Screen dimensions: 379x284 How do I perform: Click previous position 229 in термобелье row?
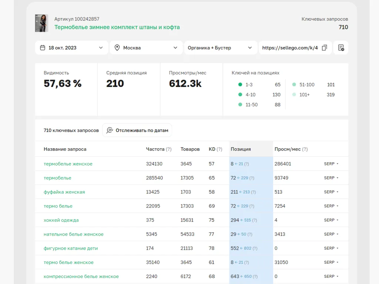(244, 178)
